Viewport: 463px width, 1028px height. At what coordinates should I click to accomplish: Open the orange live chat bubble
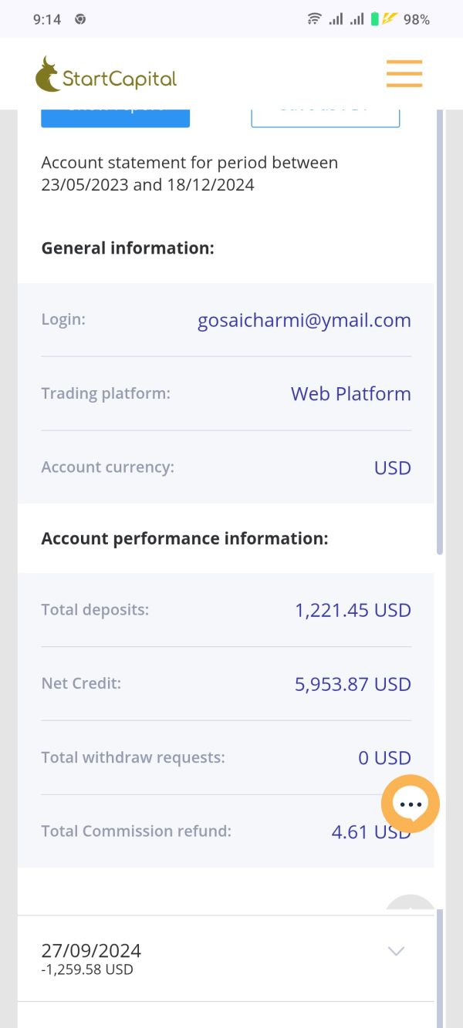[x=411, y=804]
